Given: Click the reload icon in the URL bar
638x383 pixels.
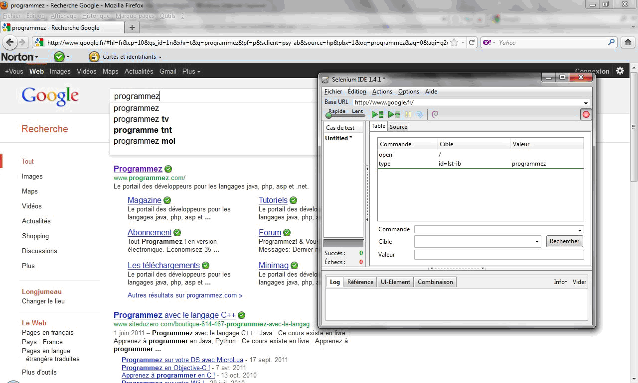Looking at the screenshot, I should tap(472, 42).
